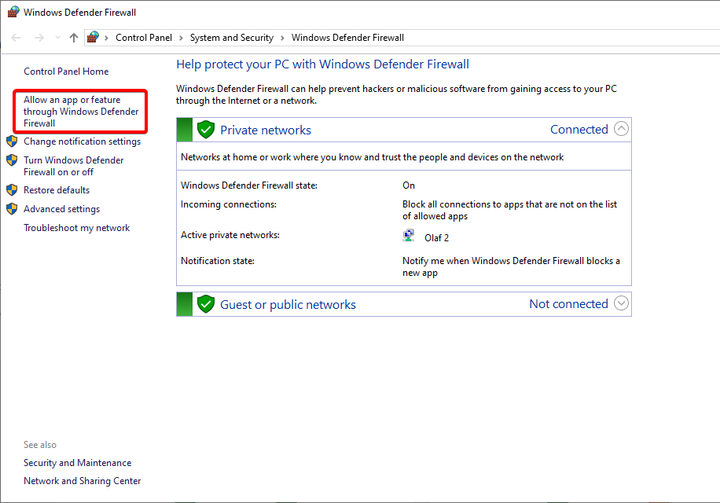Click Notify me when firewall blocks text

tap(511, 266)
